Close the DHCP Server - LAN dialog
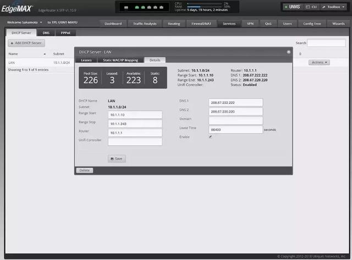This screenshot has height=260, width=352. 288,52
